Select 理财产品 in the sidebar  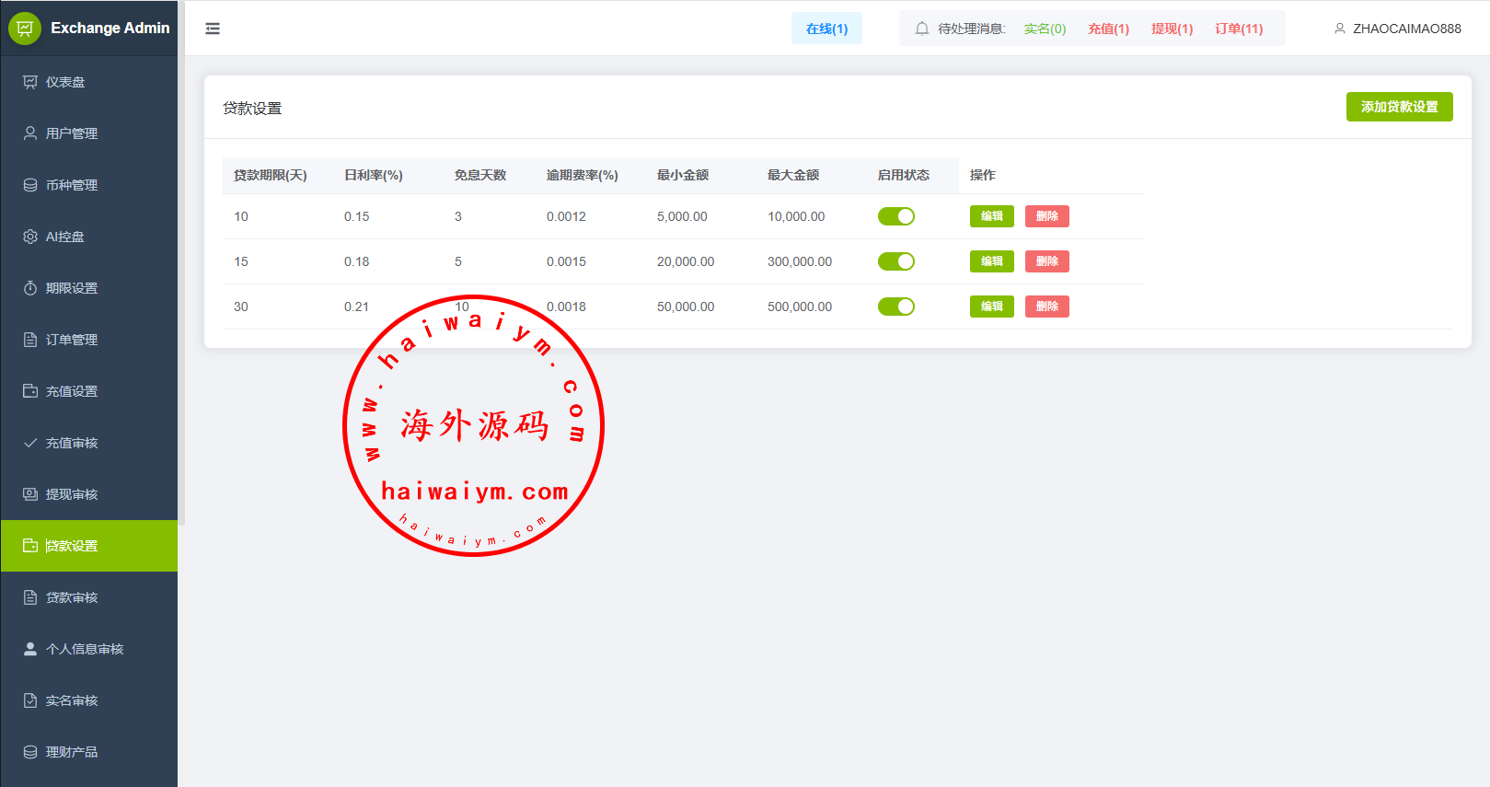click(x=72, y=752)
